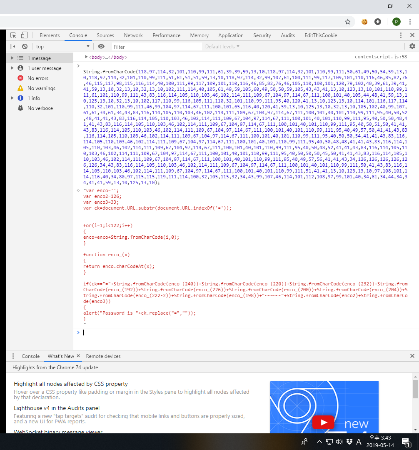Viewport: 419px width, 450px height.
Task: Open the taskbar notification center icon
Action: (x=406, y=442)
